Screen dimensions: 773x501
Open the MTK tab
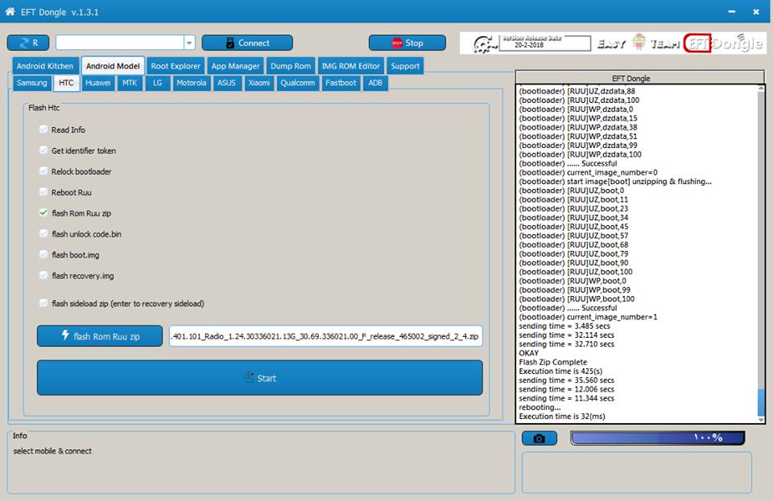130,83
